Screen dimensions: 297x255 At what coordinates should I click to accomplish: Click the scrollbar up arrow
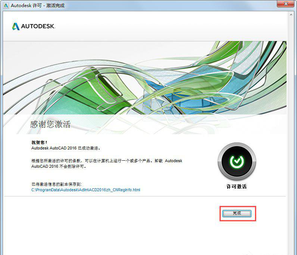[x=291, y=15]
